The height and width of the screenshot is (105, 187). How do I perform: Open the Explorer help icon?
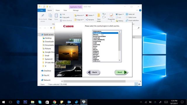click(140, 10)
